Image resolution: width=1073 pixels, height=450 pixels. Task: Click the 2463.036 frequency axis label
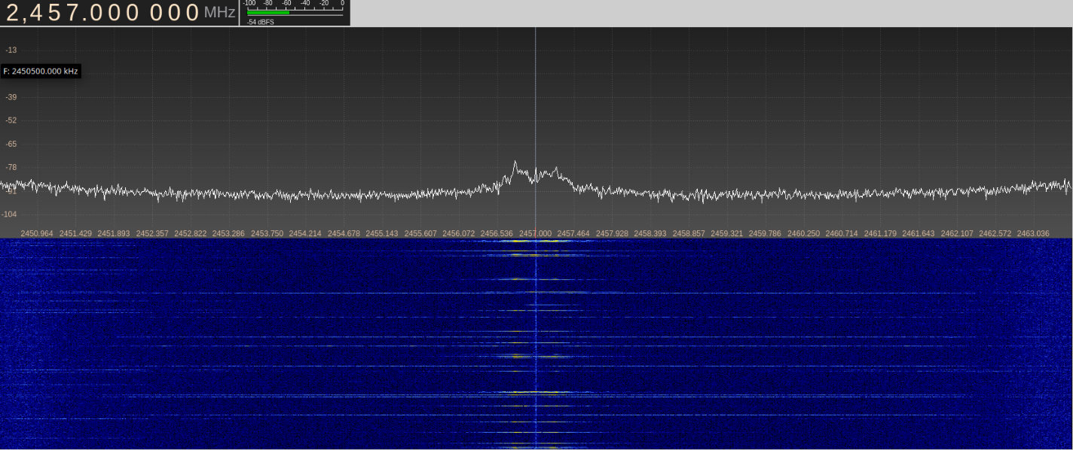[x=1033, y=233]
